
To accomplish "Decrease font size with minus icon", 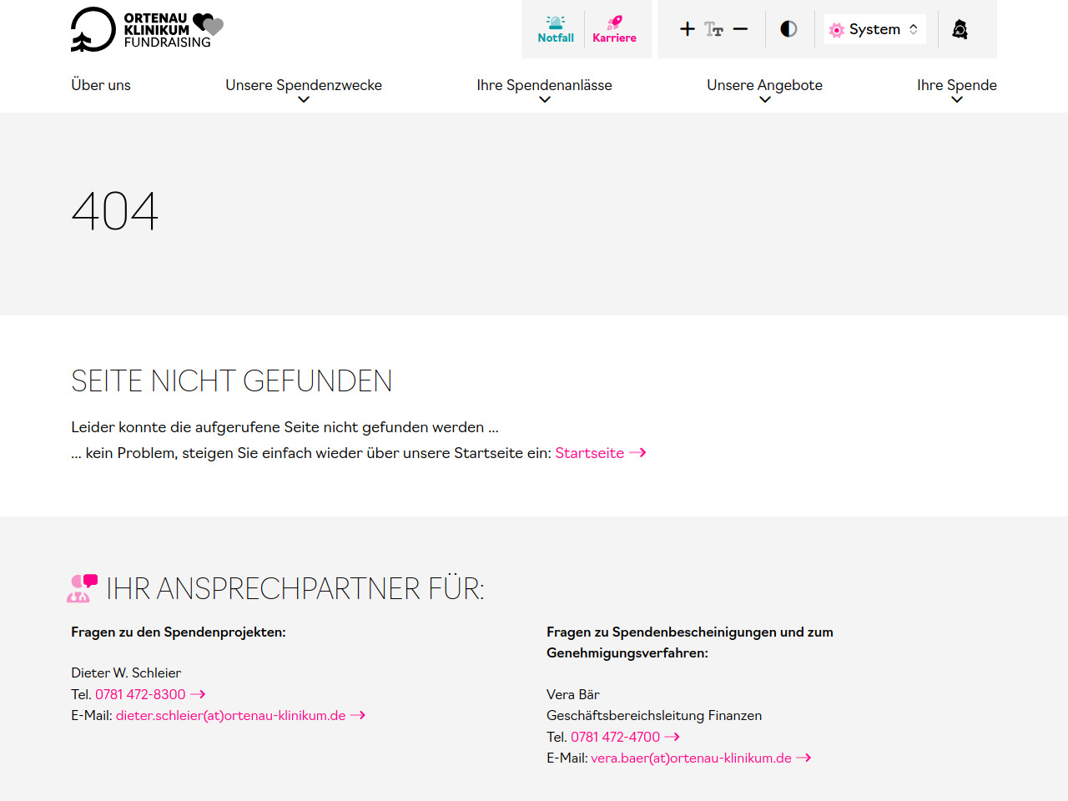I will pyautogui.click(x=740, y=29).
